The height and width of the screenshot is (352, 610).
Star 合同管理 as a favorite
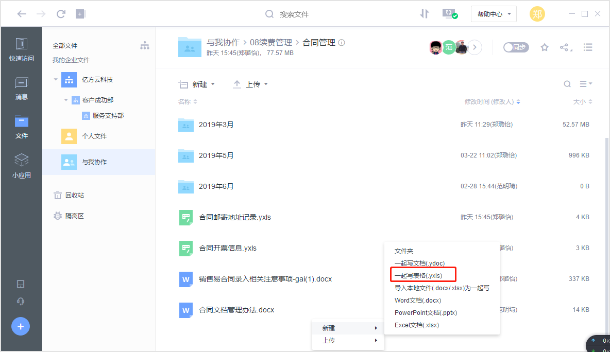(545, 47)
